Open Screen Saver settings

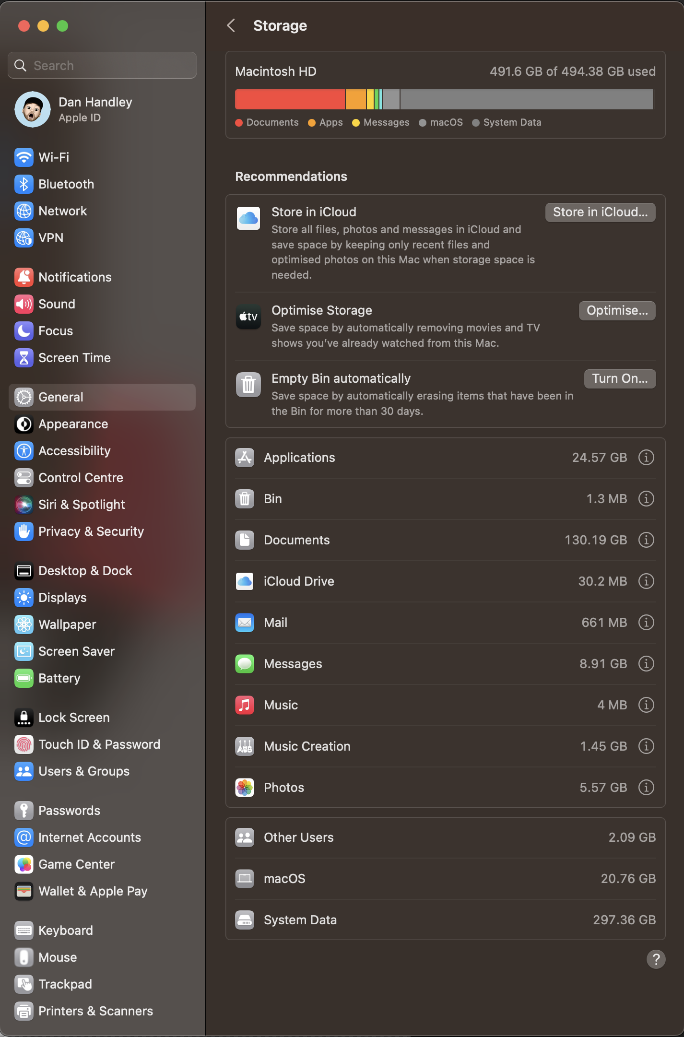click(x=102, y=651)
